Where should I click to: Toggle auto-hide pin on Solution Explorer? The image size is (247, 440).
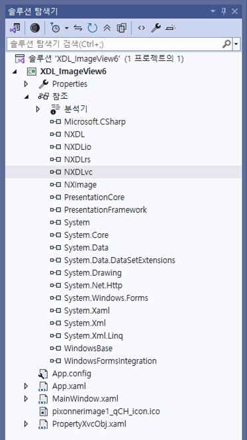coord(224,11)
